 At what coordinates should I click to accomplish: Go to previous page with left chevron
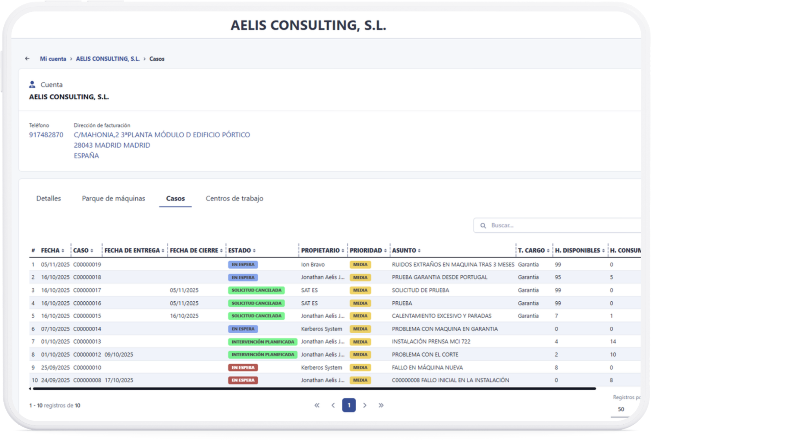click(x=333, y=405)
